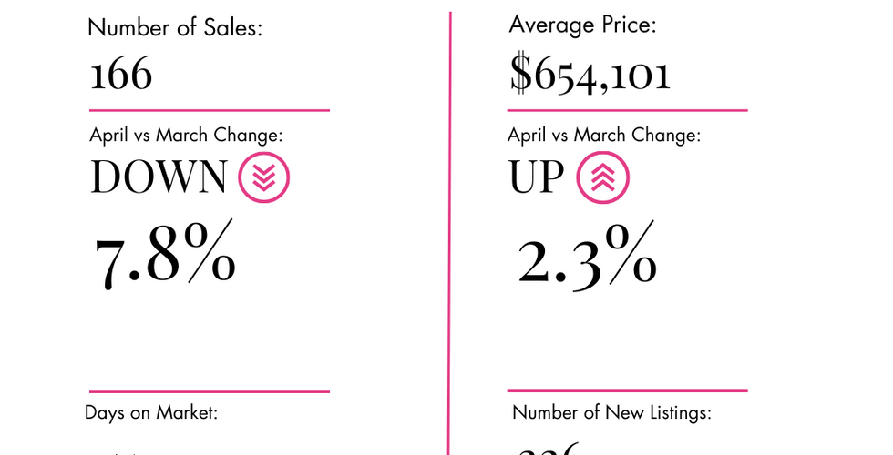Click April vs March Change under price

point(604,136)
